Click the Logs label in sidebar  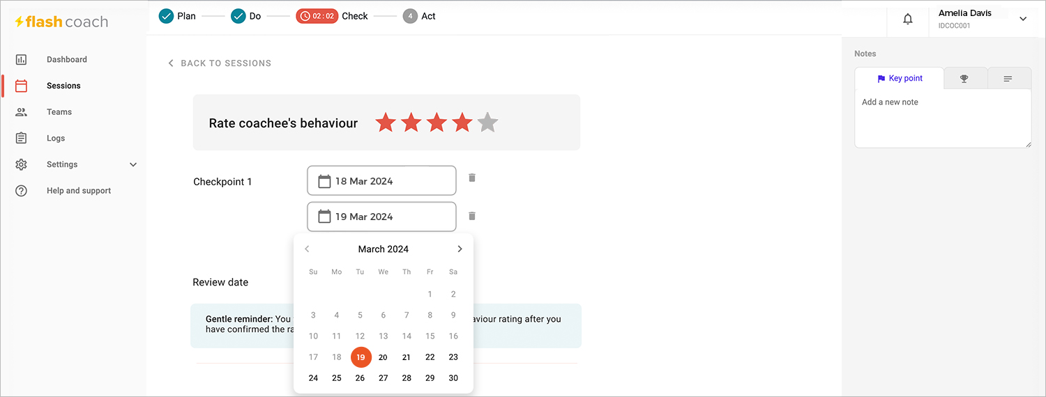[x=56, y=138]
